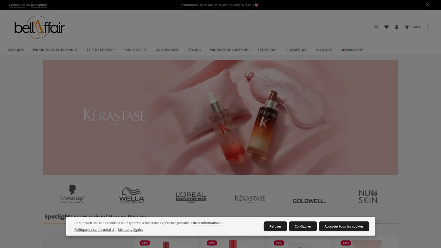Click the Inscription link
Screen dimensions: 441x248
39,5
